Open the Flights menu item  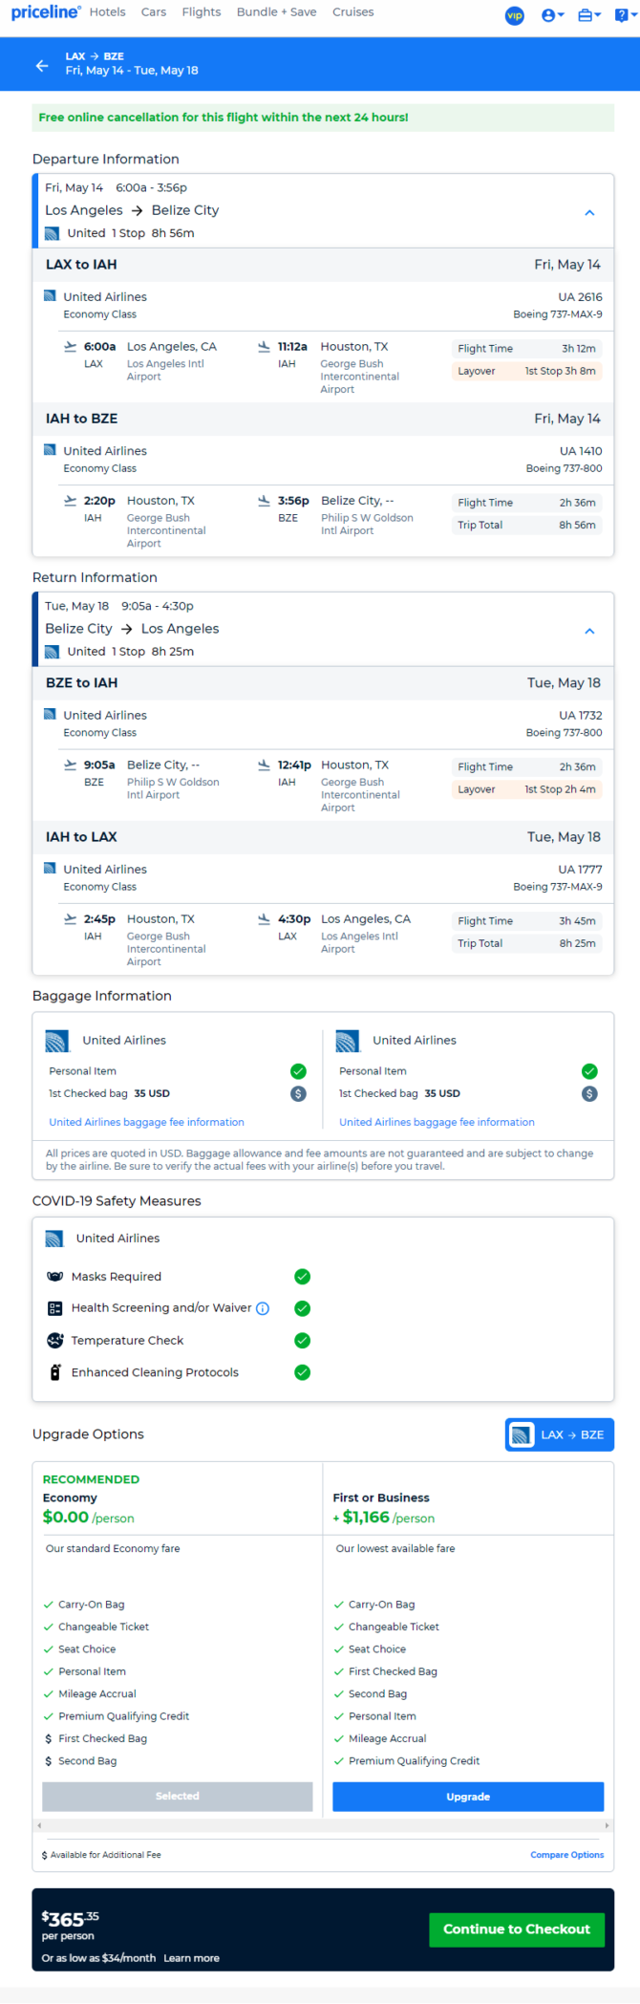pos(202,12)
